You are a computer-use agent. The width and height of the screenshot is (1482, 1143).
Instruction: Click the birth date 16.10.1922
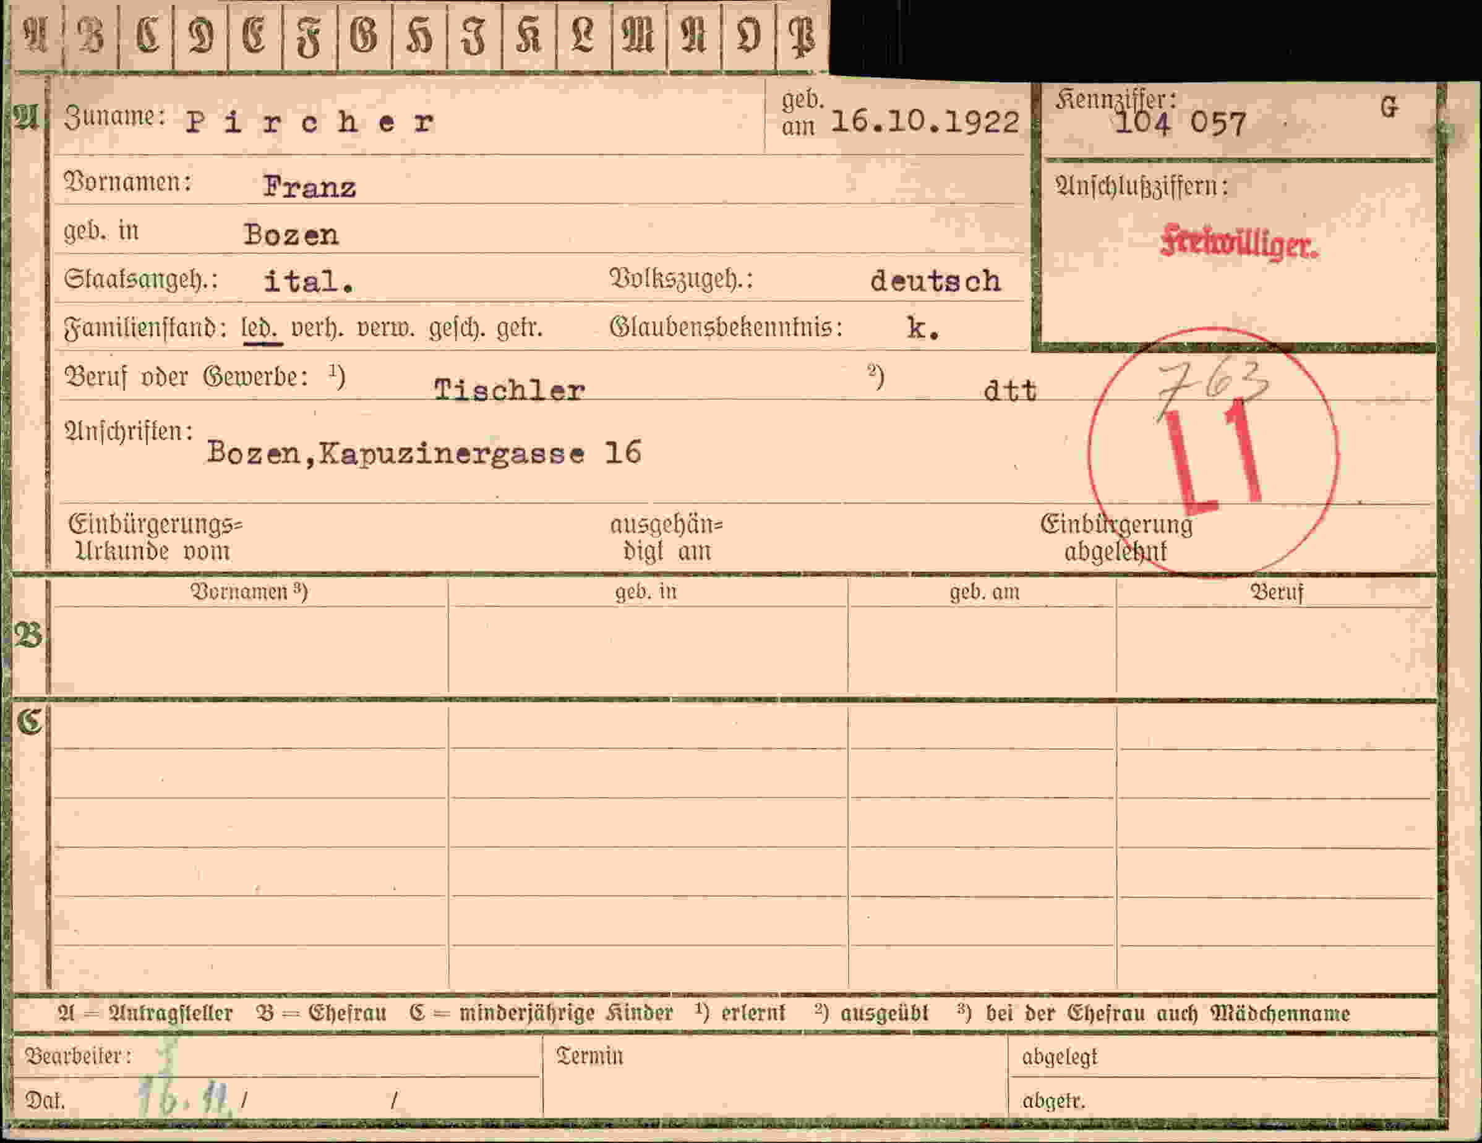pyautogui.click(x=925, y=123)
